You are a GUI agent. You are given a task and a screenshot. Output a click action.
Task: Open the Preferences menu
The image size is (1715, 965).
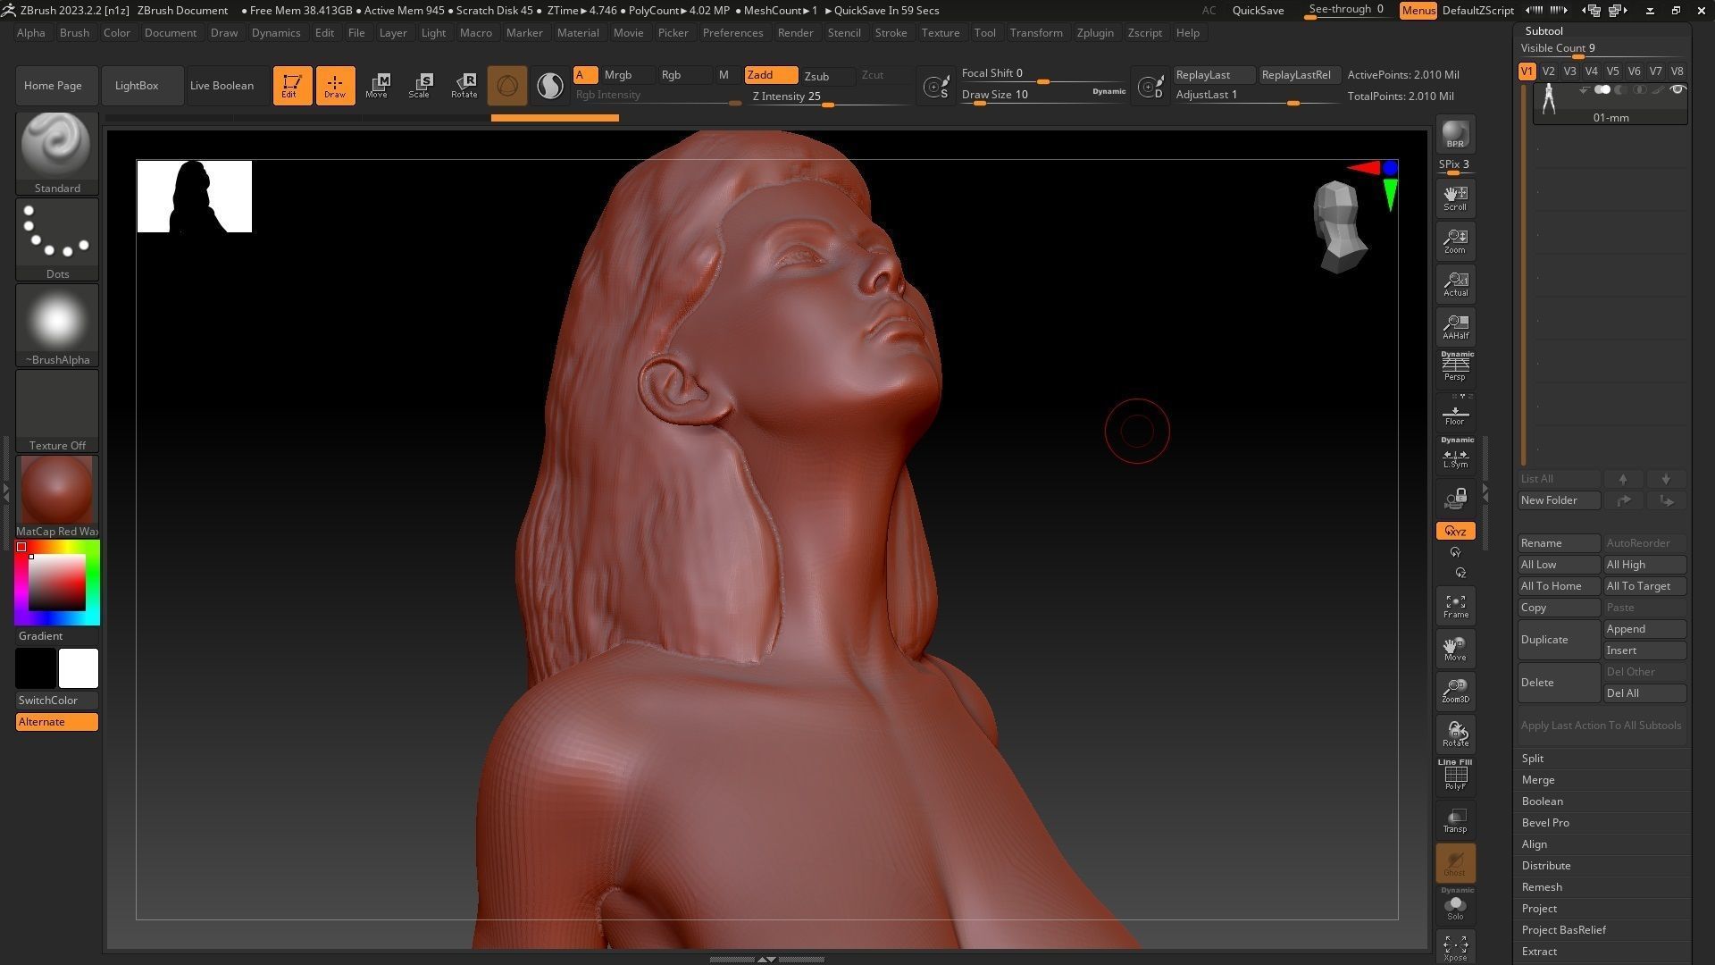click(x=732, y=33)
